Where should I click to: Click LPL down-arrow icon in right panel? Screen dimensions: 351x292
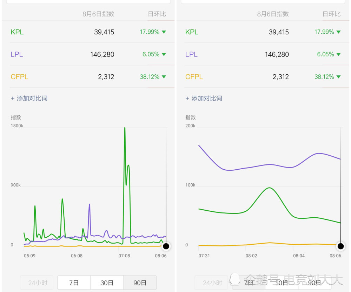(338, 54)
